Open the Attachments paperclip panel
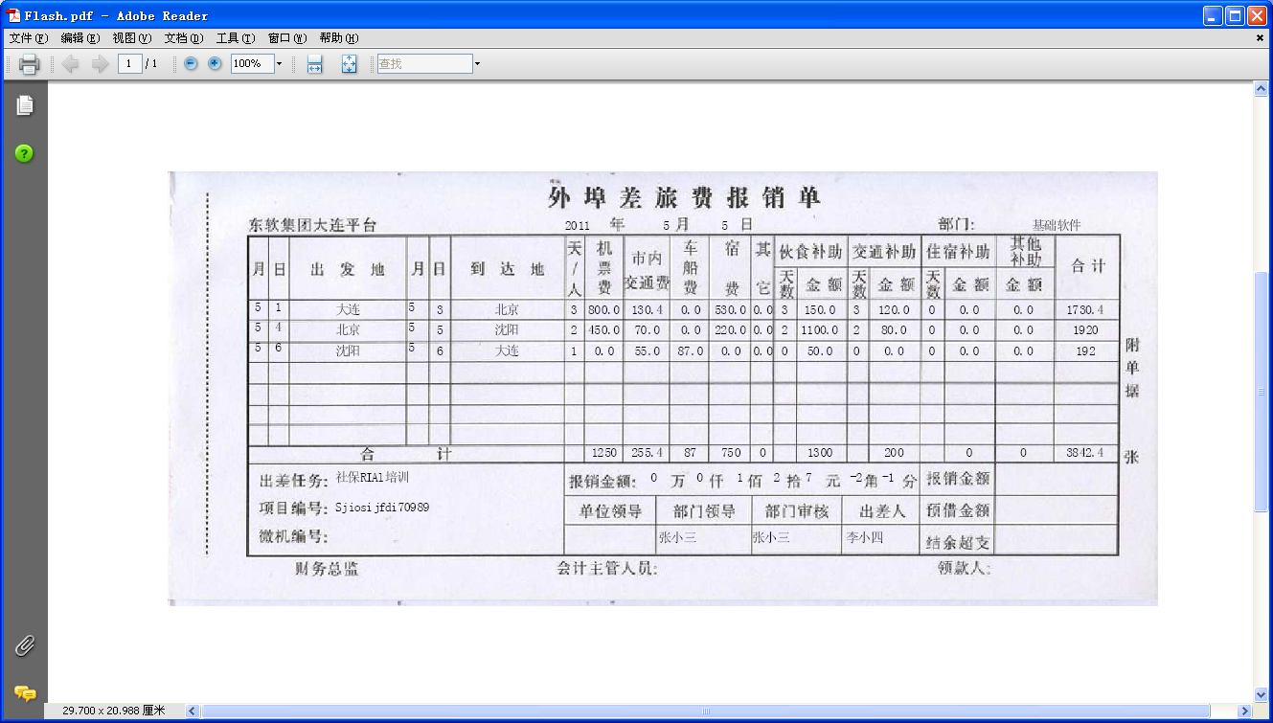The width and height of the screenshot is (1273, 723). click(x=24, y=645)
